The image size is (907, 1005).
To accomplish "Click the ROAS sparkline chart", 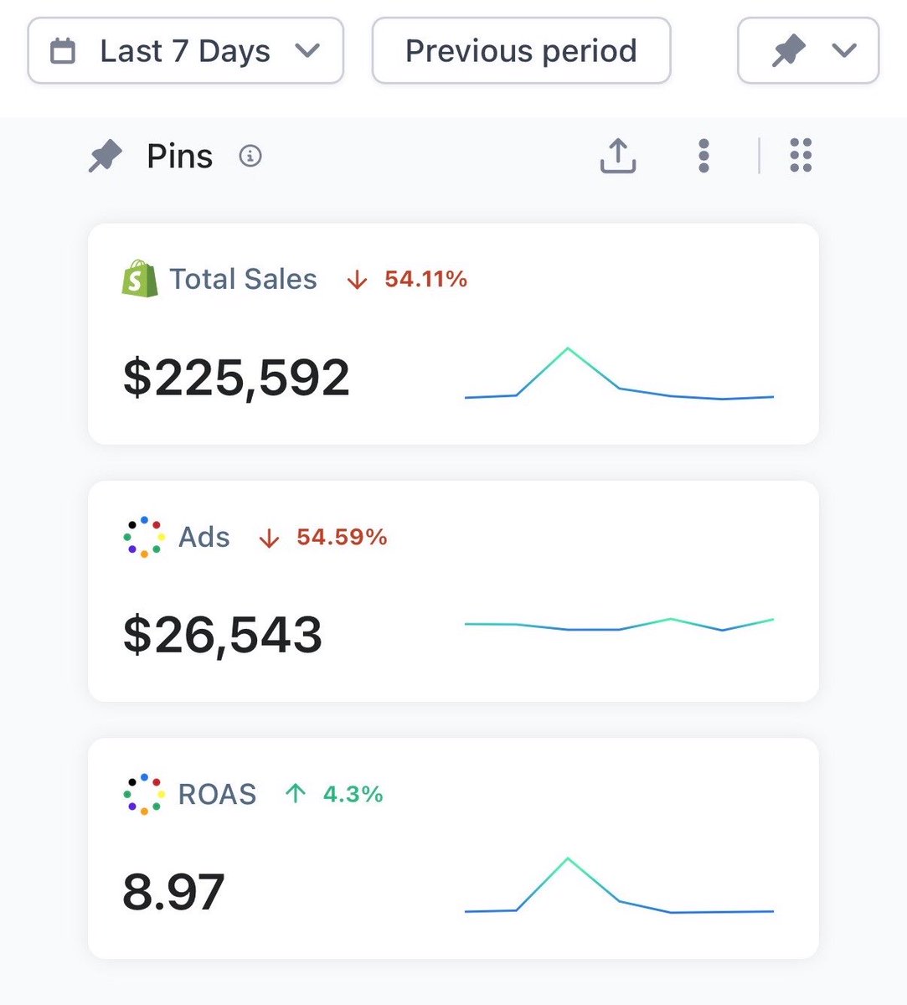I will click(619, 885).
